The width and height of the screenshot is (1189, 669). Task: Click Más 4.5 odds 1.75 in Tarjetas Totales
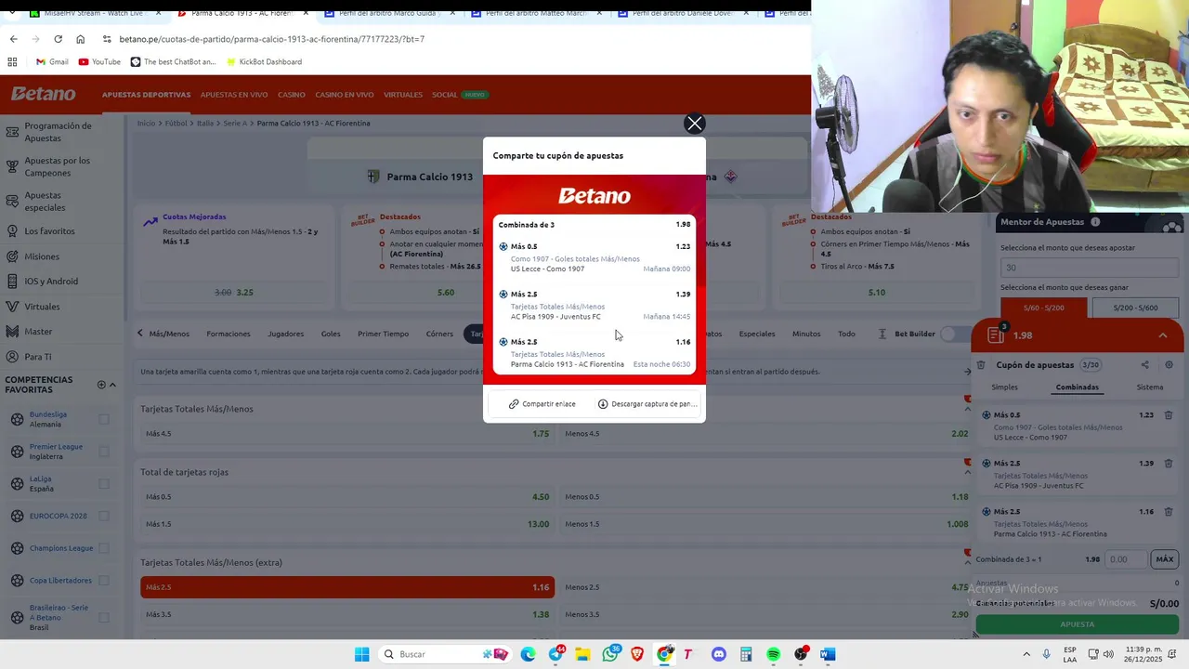tap(347, 434)
